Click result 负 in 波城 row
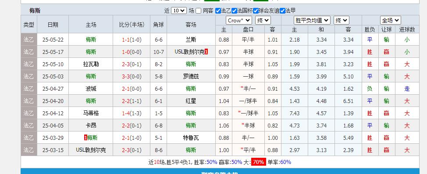The height and width of the screenshot is (174, 427). click(x=370, y=89)
